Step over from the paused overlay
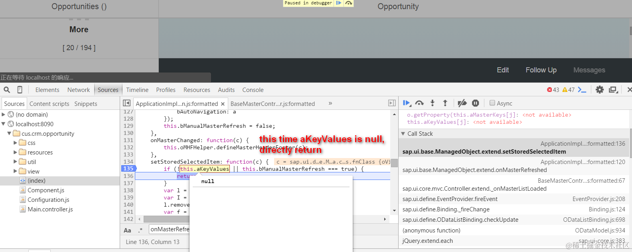Screen dimensions: 632x252 click(x=349, y=3)
